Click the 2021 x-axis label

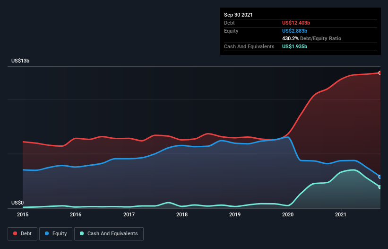[x=341, y=214]
